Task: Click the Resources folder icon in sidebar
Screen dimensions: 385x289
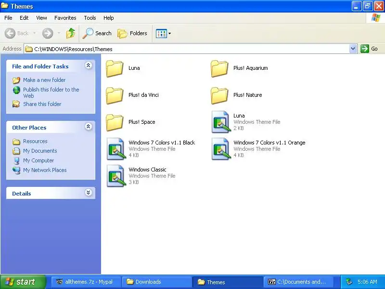Action: [x=16, y=141]
